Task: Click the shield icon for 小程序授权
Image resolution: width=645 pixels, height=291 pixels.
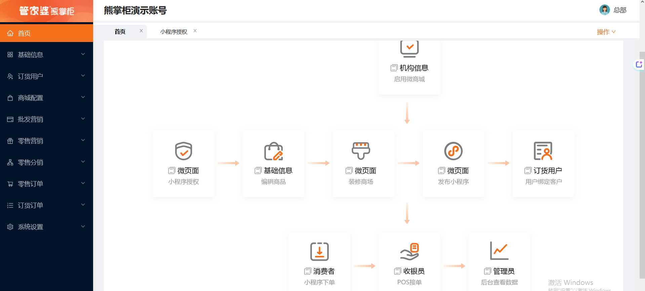Action: [184, 151]
